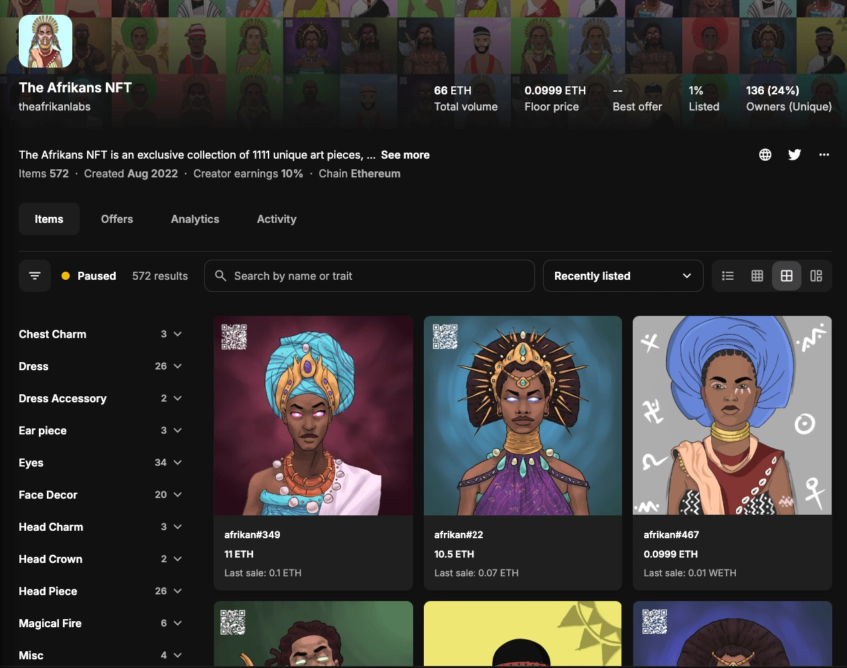Expand the Head Piece filter

click(x=100, y=591)
